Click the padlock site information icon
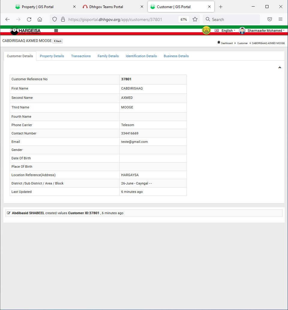 [63, 19]
